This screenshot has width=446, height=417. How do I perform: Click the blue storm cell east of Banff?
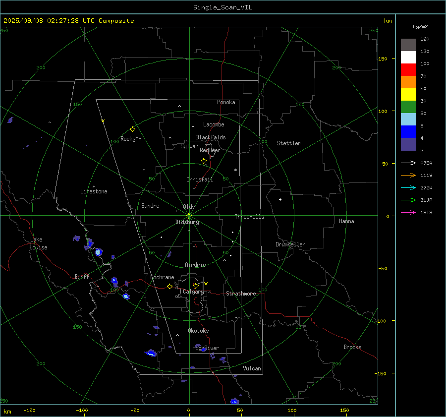tap(114, 282)
